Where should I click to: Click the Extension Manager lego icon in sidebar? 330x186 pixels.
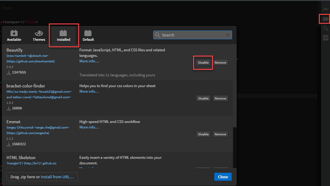(325, 19)
